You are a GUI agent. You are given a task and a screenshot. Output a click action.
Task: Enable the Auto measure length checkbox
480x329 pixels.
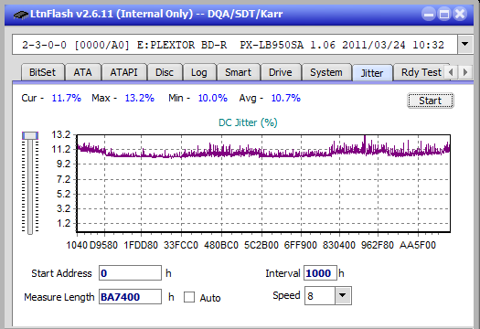189,297
